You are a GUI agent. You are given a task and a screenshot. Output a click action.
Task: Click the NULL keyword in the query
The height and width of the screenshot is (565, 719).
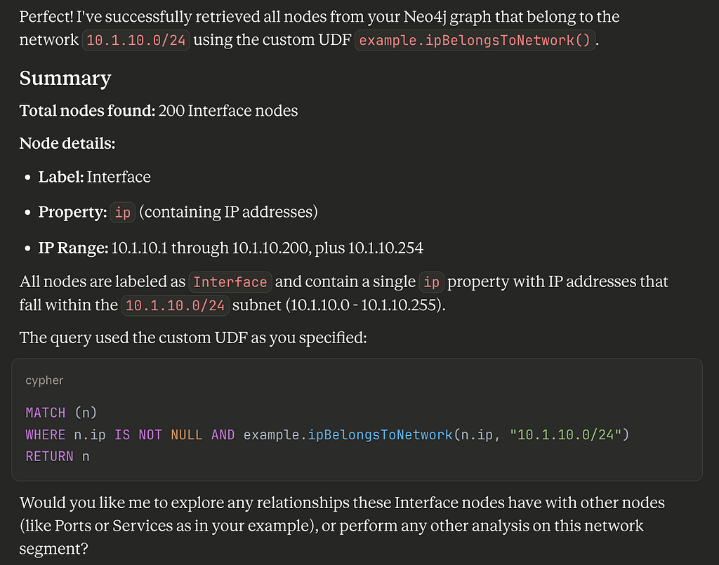point(187,435)
